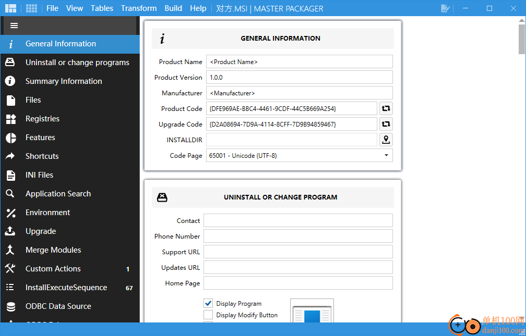Click the Uninstall or Change Program header icon

tap(162, 197)
